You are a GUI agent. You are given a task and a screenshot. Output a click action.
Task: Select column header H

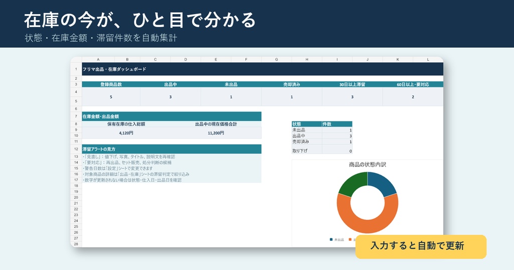tap(307, 59)
